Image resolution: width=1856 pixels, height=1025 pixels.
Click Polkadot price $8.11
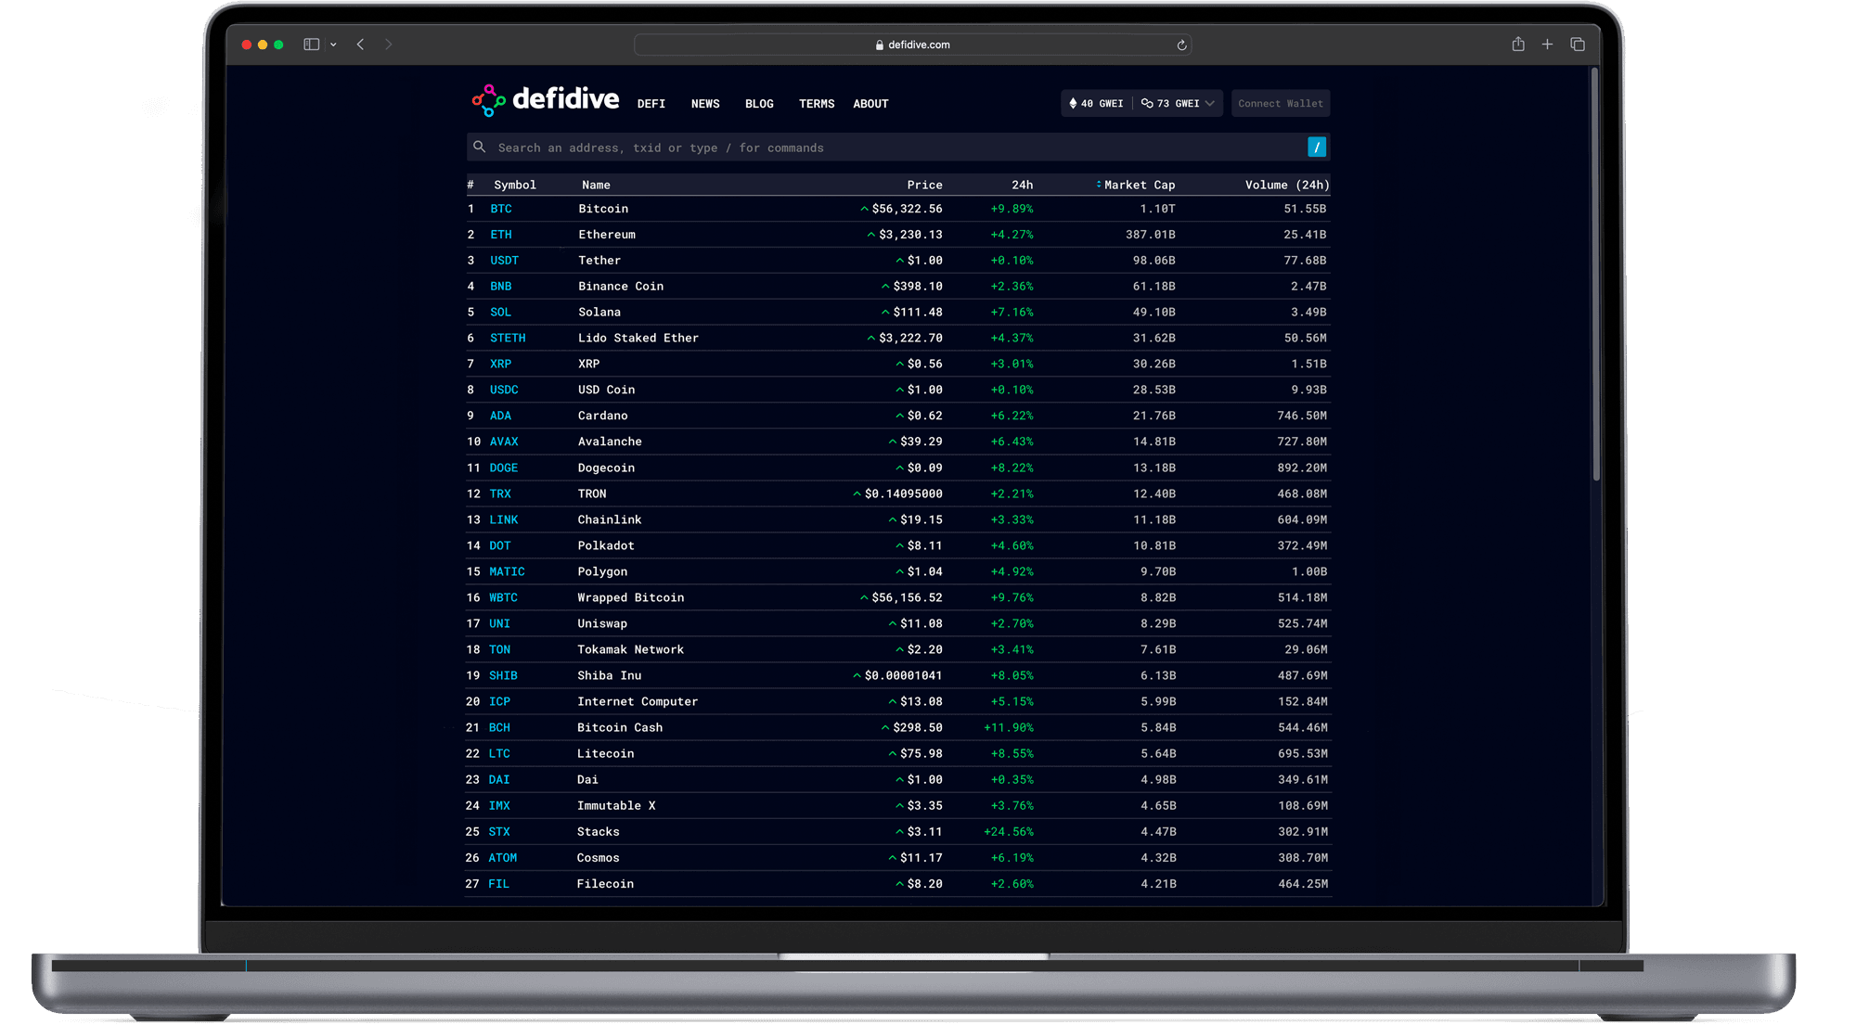[924, 546]
